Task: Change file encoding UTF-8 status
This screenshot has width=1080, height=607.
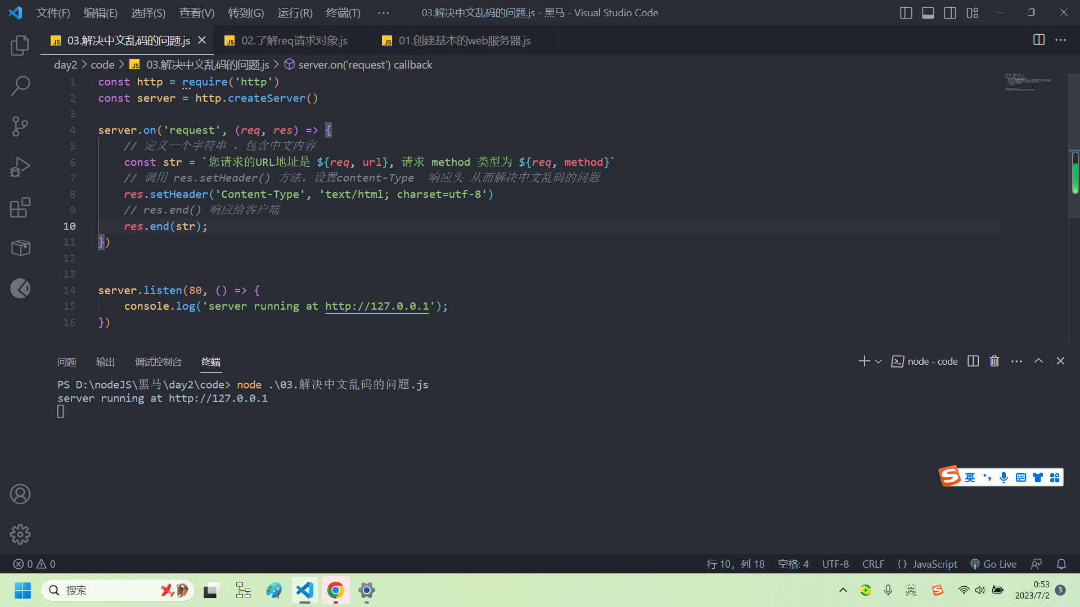Action: [x=835, y=564]
